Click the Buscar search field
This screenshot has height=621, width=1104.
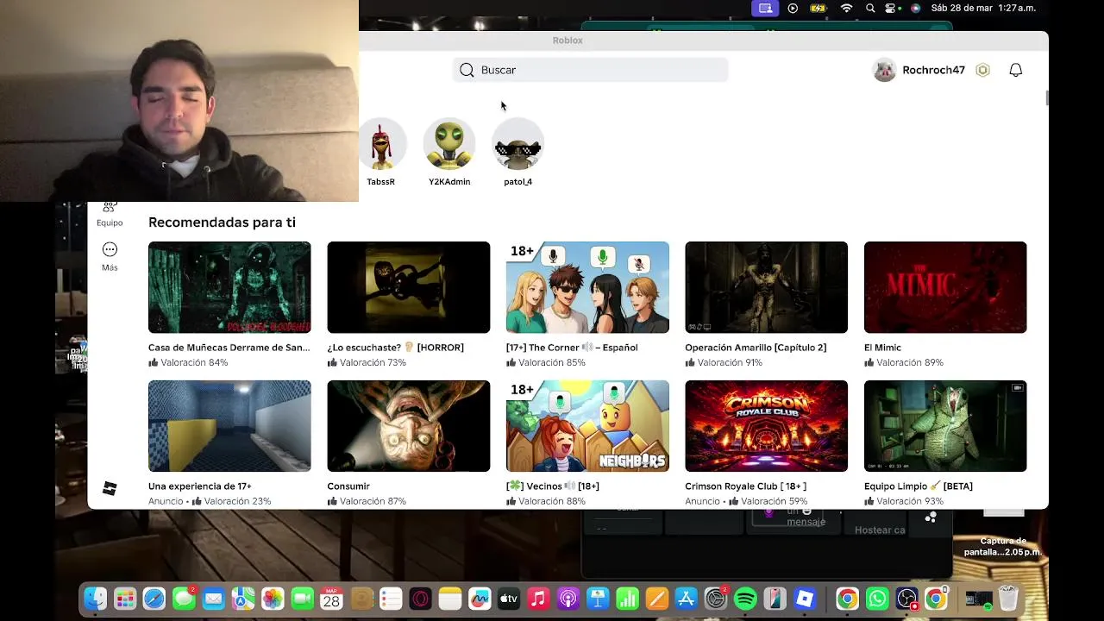click(591, 70)
